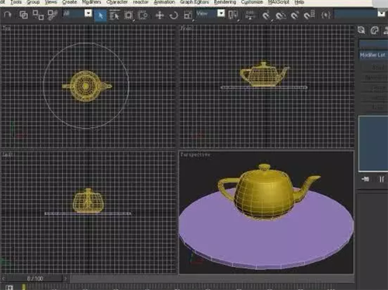
Task: Click the Select and Manipulate icon
Action: point(250,16)
